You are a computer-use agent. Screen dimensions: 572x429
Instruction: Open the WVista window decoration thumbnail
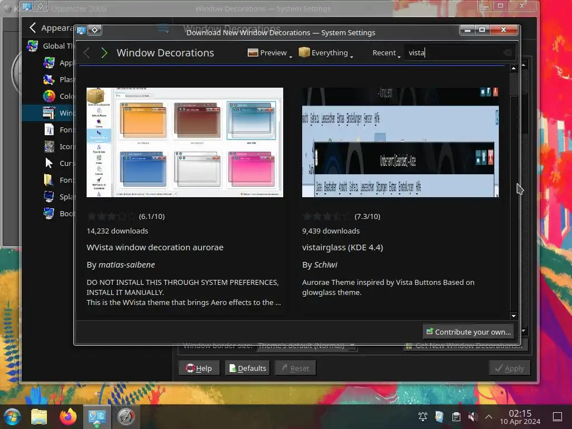tap(184, 142)
